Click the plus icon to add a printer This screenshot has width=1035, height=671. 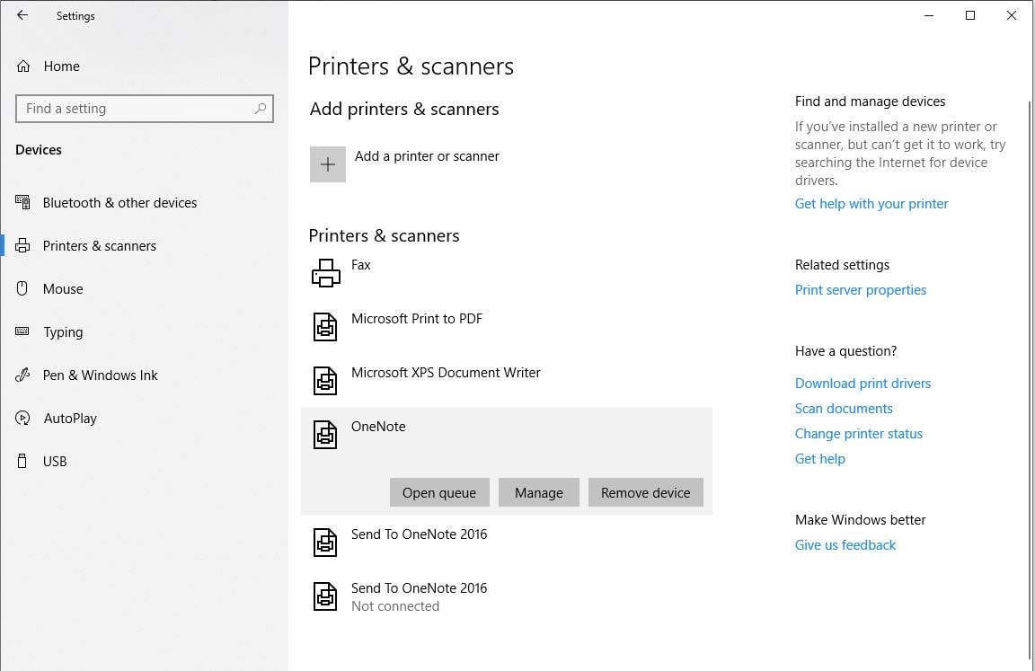coord(327,164)
